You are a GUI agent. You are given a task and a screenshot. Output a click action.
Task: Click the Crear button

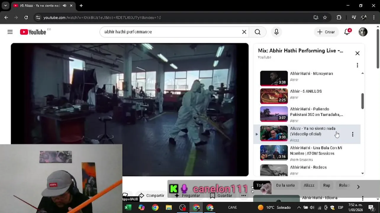(326, 32)
